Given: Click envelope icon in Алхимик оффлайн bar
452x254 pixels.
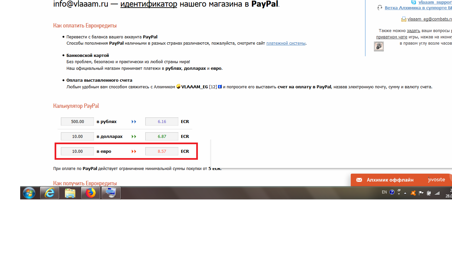Looking at the screenshot, I should tap(359, 180).
